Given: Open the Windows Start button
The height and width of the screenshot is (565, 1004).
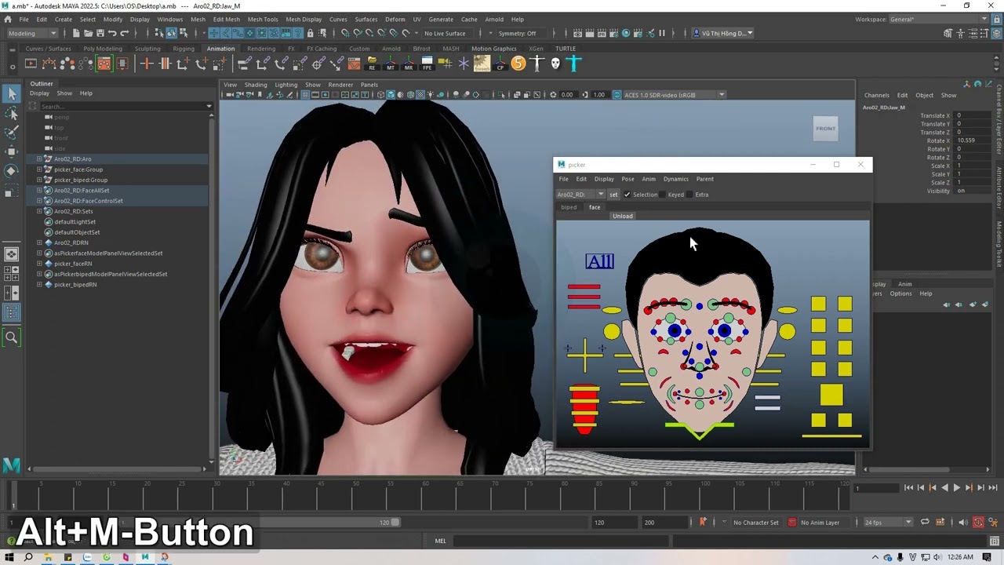Looking at the screenshot, I should 9,557.
